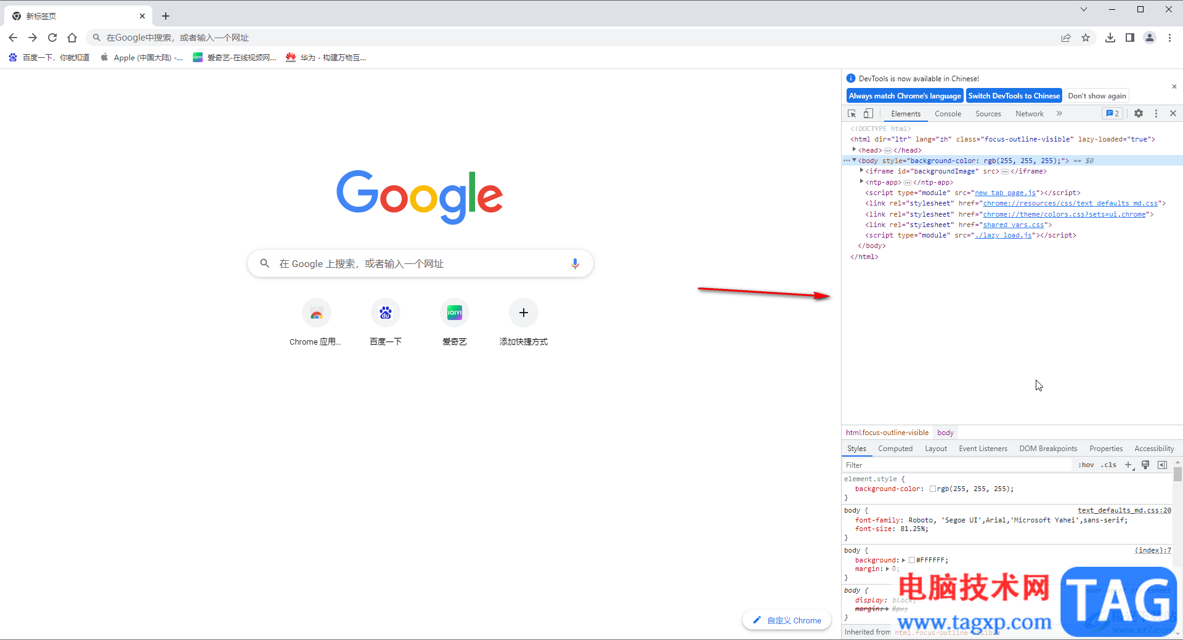
Task: Click the 自定义 Chrome button
Action: (787, 620)
